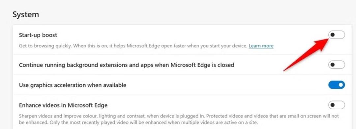The width and height of the screenshot is (356, 129).
Task: Click the red arrow annotation
Action: click(307, 54)
